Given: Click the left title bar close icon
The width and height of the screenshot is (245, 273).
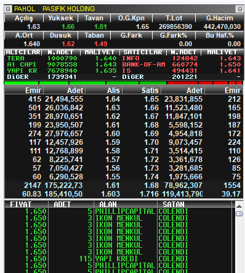Looking at the screenshot, I should [x=8, y=9].
